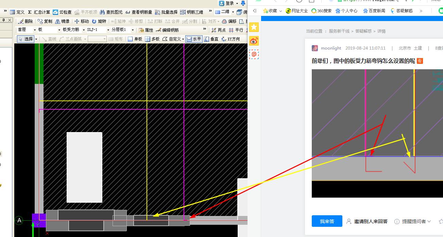Click the notification bell icon beside 登录
This screenshot has height=237, width=443.
tap(243, 3)
